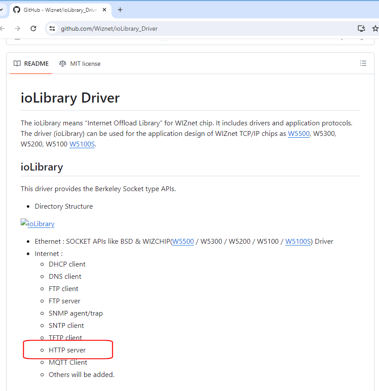379x391 pixels.
Task: Click the 'Others will be added.' text
Action: [x=82, y=374]
